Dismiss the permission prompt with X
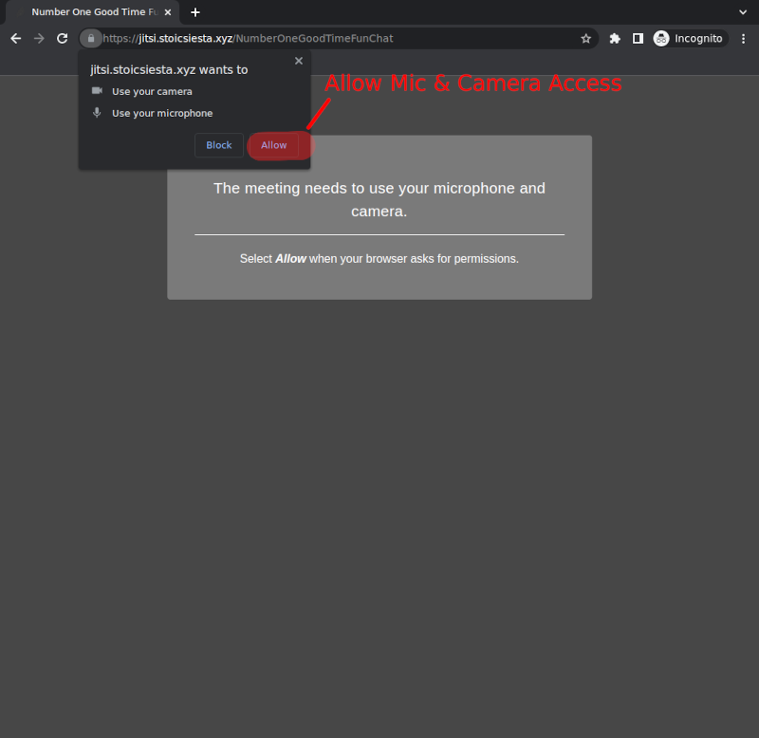The width and height of the screenshot is (759, 738). pyautogui.click(x=299, y=61)
